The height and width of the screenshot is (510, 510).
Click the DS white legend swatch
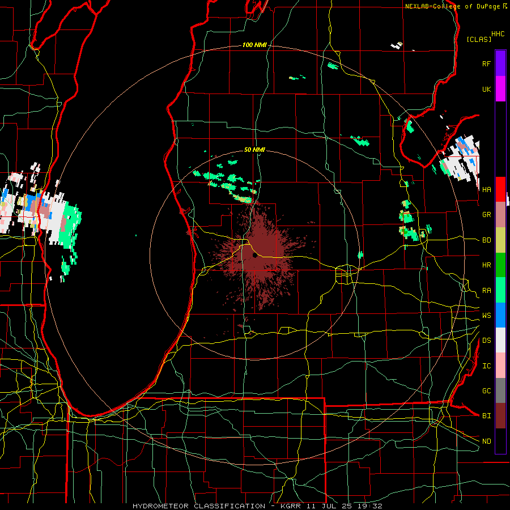[x=500, y=340]
